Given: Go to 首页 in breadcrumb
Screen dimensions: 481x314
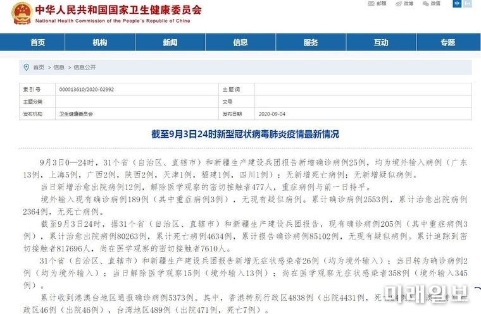Looking at the screenshot, I should [39, 68].
